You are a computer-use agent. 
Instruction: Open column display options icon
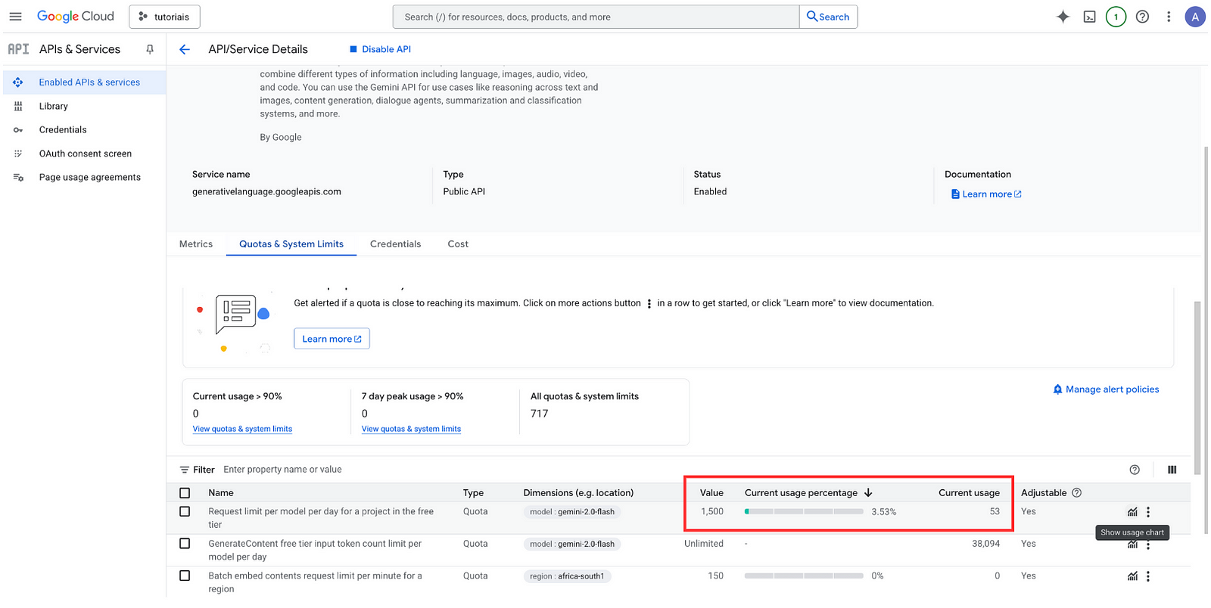pyautogui.click(x=1172, y=470)
